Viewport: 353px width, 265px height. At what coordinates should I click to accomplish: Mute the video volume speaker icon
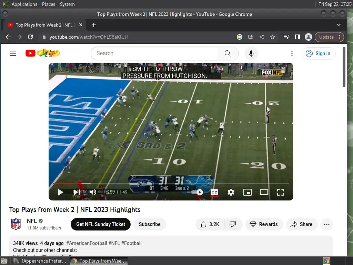93,192
